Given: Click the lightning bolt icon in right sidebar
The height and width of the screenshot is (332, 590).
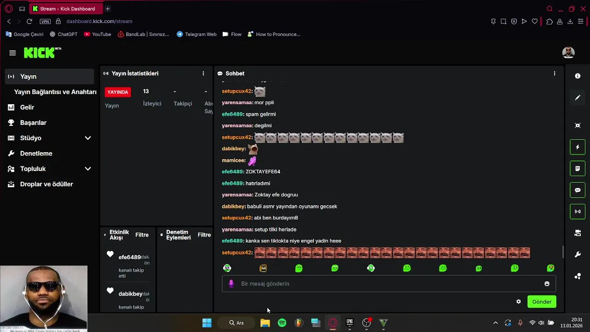Looking at the screenshot, I should point(578,147).
